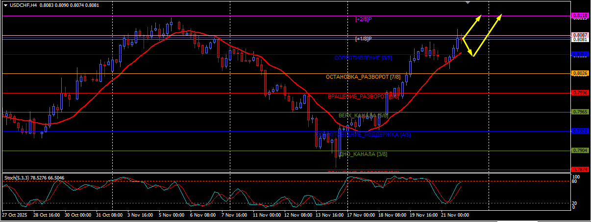Click the gray chart shift triangle marker
The width and height of the screenshot is (591, 222).
tap(468, 3)
